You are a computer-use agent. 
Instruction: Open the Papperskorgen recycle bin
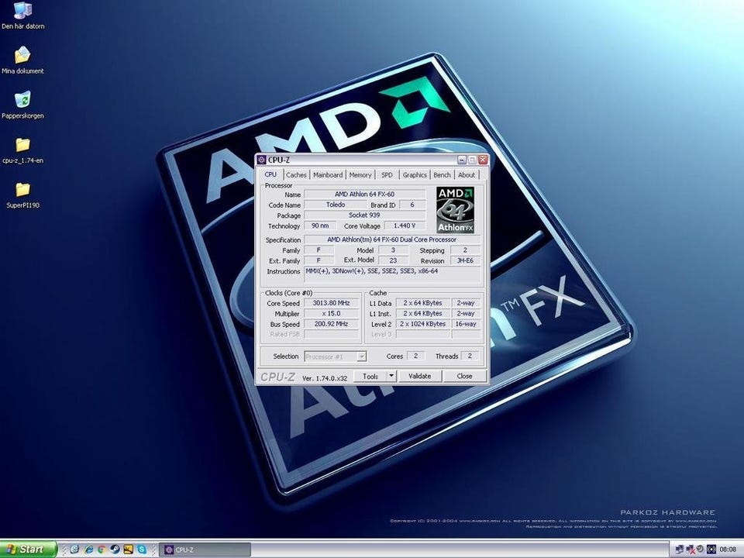click(22, 100)
